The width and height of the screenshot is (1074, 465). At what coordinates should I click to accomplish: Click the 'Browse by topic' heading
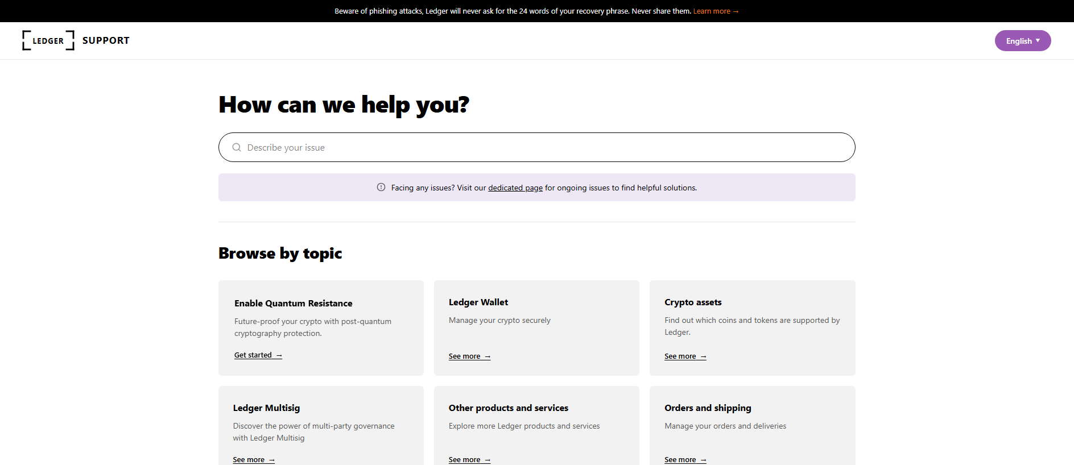(x=280, y=254)
